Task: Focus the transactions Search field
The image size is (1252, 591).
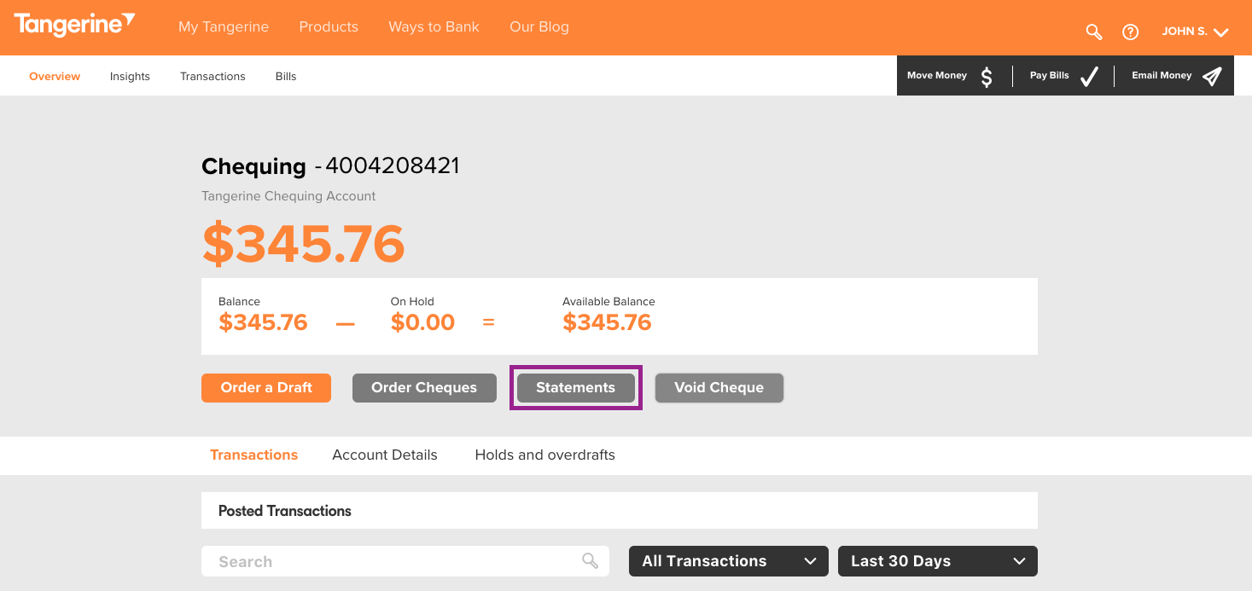Action: click(405, 561)
